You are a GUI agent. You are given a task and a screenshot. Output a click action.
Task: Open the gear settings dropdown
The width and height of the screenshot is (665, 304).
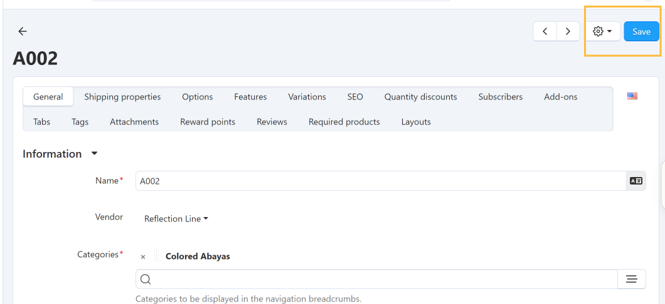click(602, 31)
